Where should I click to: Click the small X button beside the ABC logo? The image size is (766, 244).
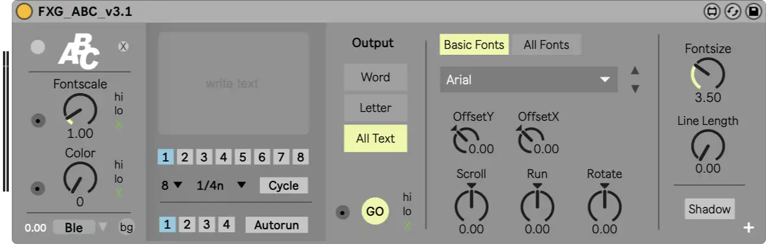(123, 47)
